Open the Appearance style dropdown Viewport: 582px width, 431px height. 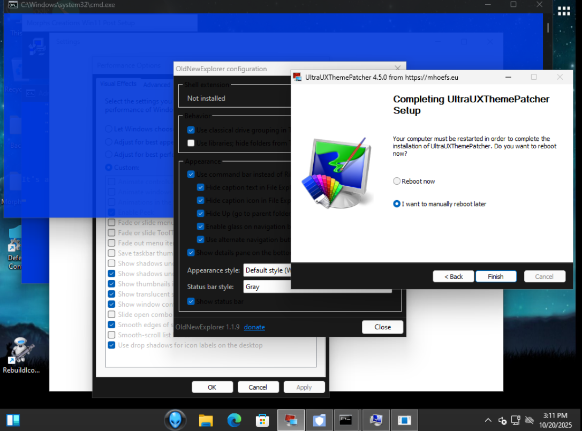point(267,270)
